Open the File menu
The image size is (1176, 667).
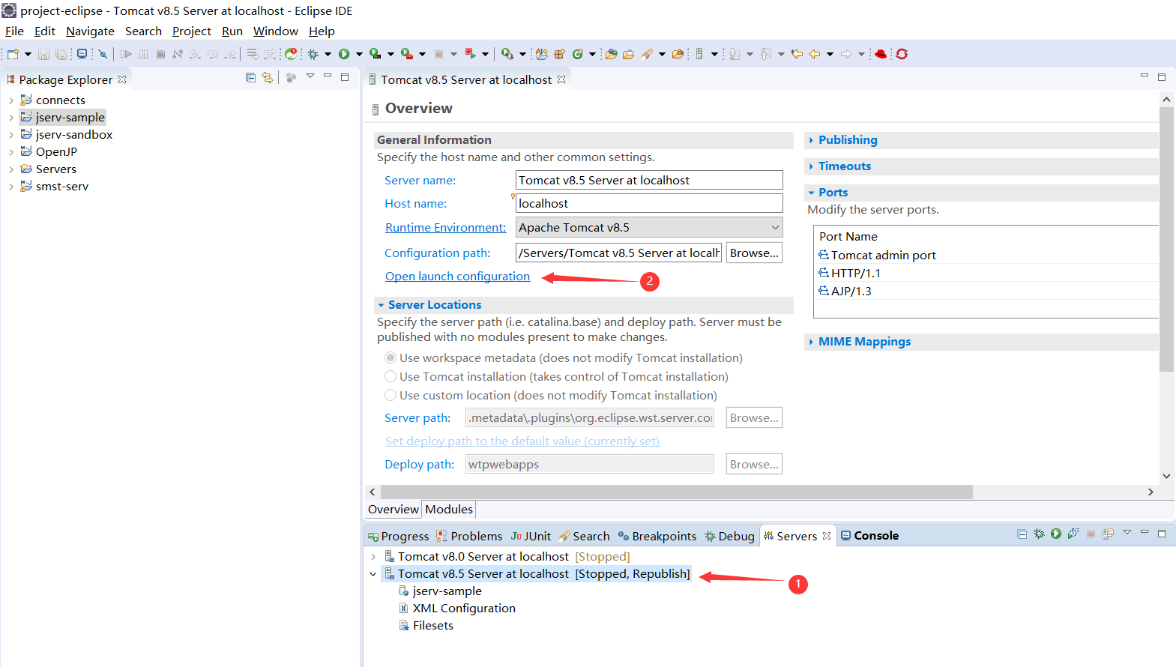pyautogui.click(x=14, y=31)
